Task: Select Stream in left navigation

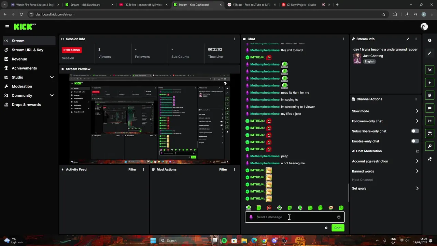Action: point(29,41)
